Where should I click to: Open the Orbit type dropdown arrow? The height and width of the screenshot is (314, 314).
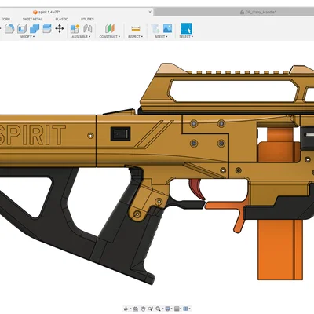click(x=130, y=309)
